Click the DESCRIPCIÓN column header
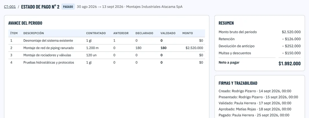This screenshot has width=309, height=118. tap(34, 33)
